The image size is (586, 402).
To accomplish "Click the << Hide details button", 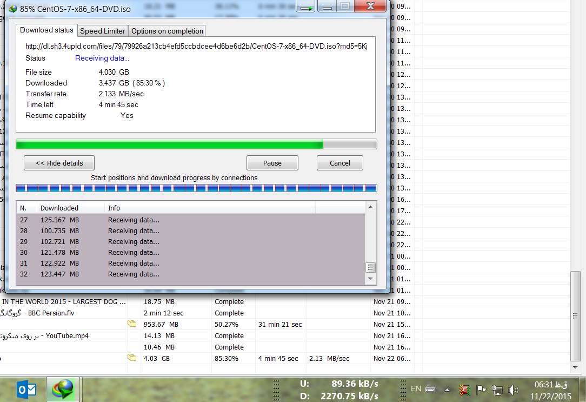I will 59,163.
